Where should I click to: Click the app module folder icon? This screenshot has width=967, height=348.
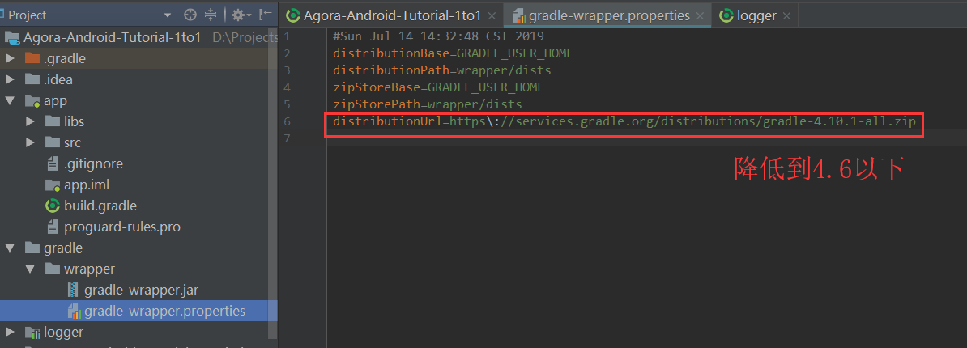click(32, 100)
